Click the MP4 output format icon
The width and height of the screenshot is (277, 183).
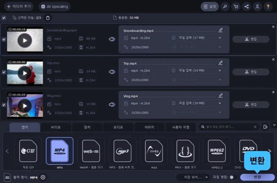tap(8, 177)
